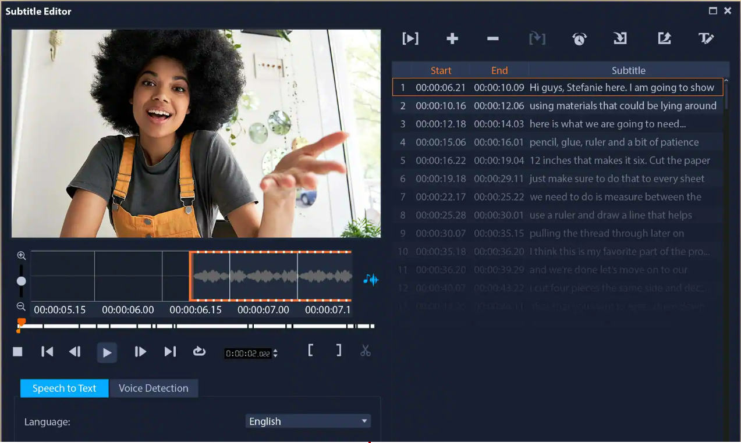Zoom into the waveform with the magnifier icon
The height and width of the screenshot is (443, 741).
pyautogui.click(x=21, y=255)
